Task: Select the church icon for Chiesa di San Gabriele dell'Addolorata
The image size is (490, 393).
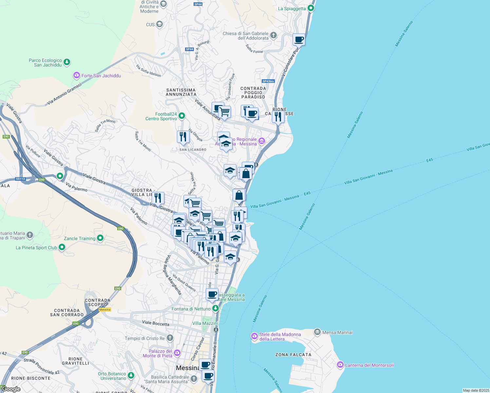Action: pyautogui.click(x=273, y=34)
